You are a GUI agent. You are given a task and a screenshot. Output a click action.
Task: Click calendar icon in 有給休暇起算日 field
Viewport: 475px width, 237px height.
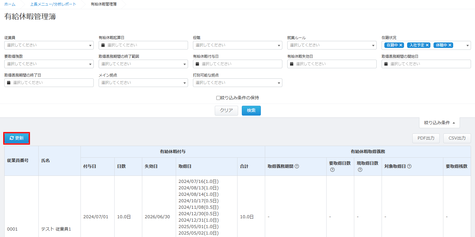[x=103, y=45]
